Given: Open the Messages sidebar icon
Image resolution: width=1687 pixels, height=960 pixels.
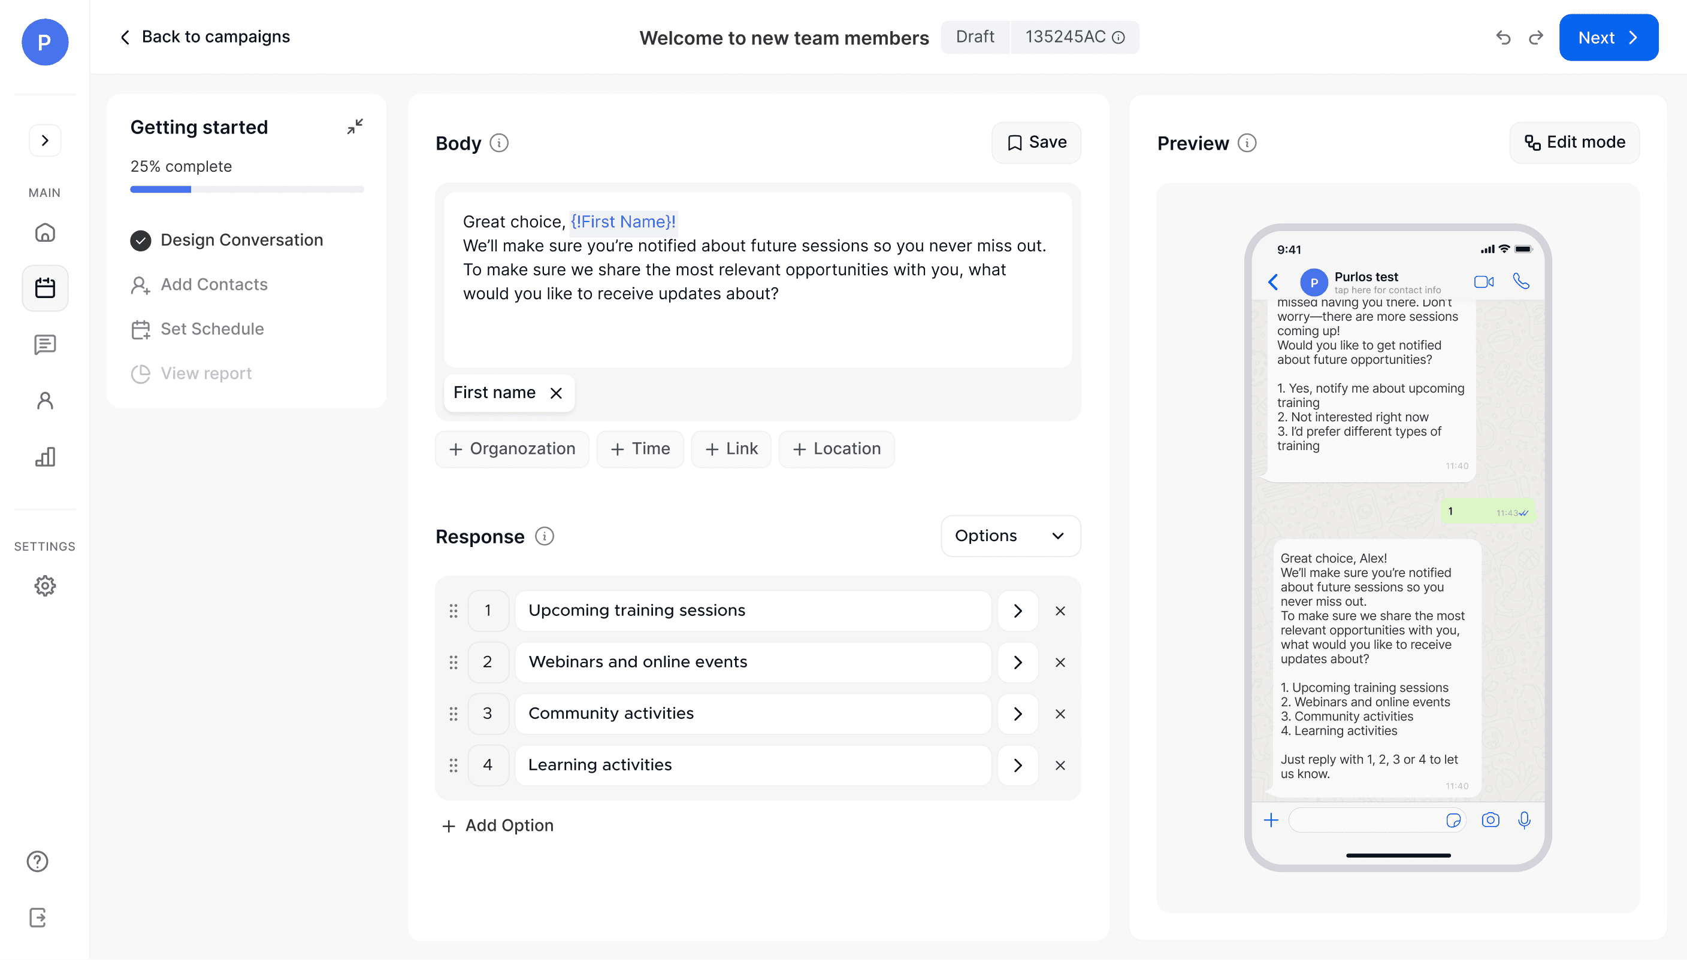Looking at the screenshot, I should (45, 344).
